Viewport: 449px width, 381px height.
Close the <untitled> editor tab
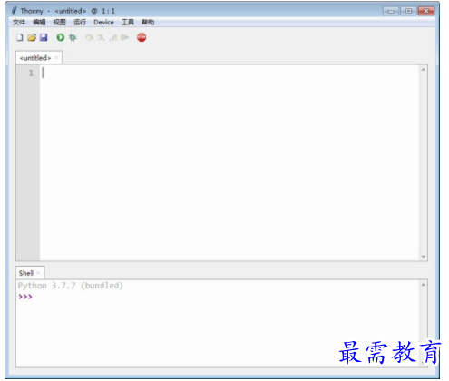point(56,58)
